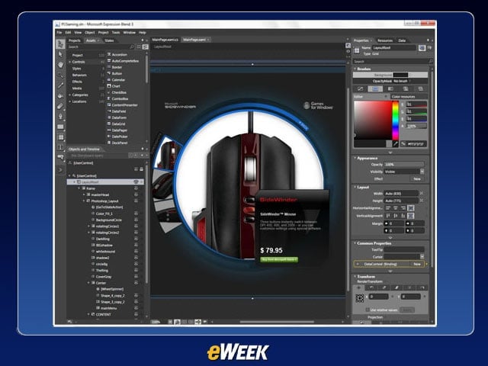This screenshot has width=488, height=366.
Task: Select the Button control tool
Action: coord(60,158)
